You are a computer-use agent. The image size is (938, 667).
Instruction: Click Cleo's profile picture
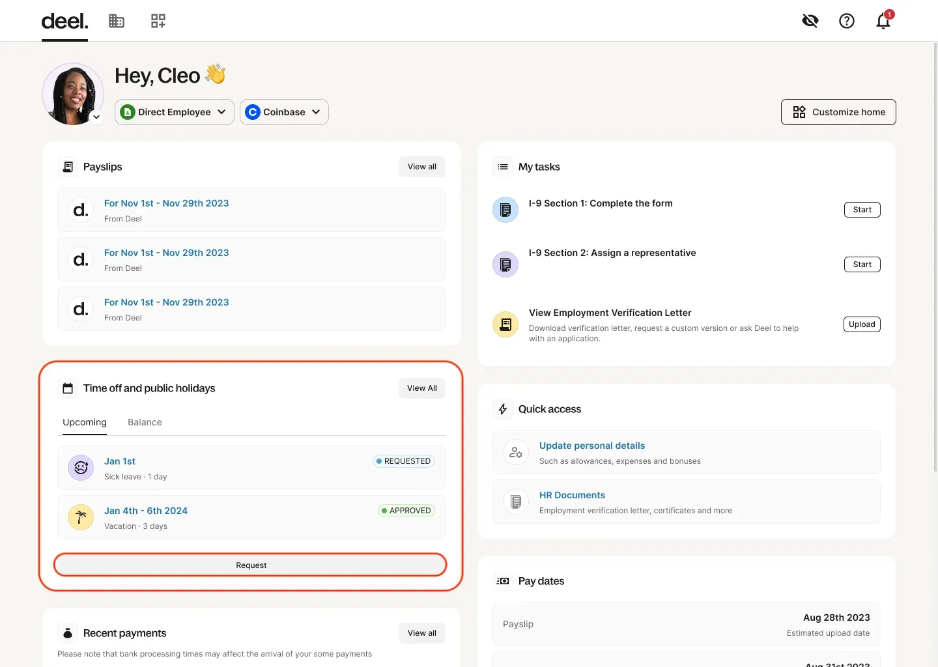[x=72, y=94]
